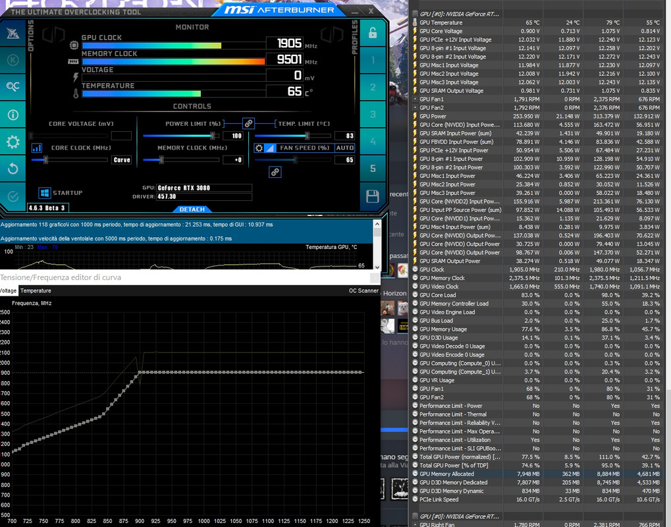Click the Curve button for core clock
671x527 pixels.
pyautogui.click(x=122, y=159)
